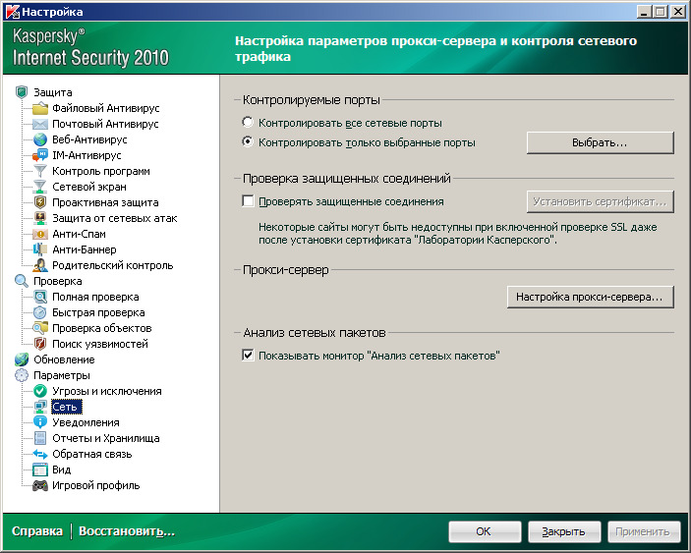Viewport: 691px width, 553px height.
Task: Select Поиск уязвимостей entry
Action: [x=100, y=344]
